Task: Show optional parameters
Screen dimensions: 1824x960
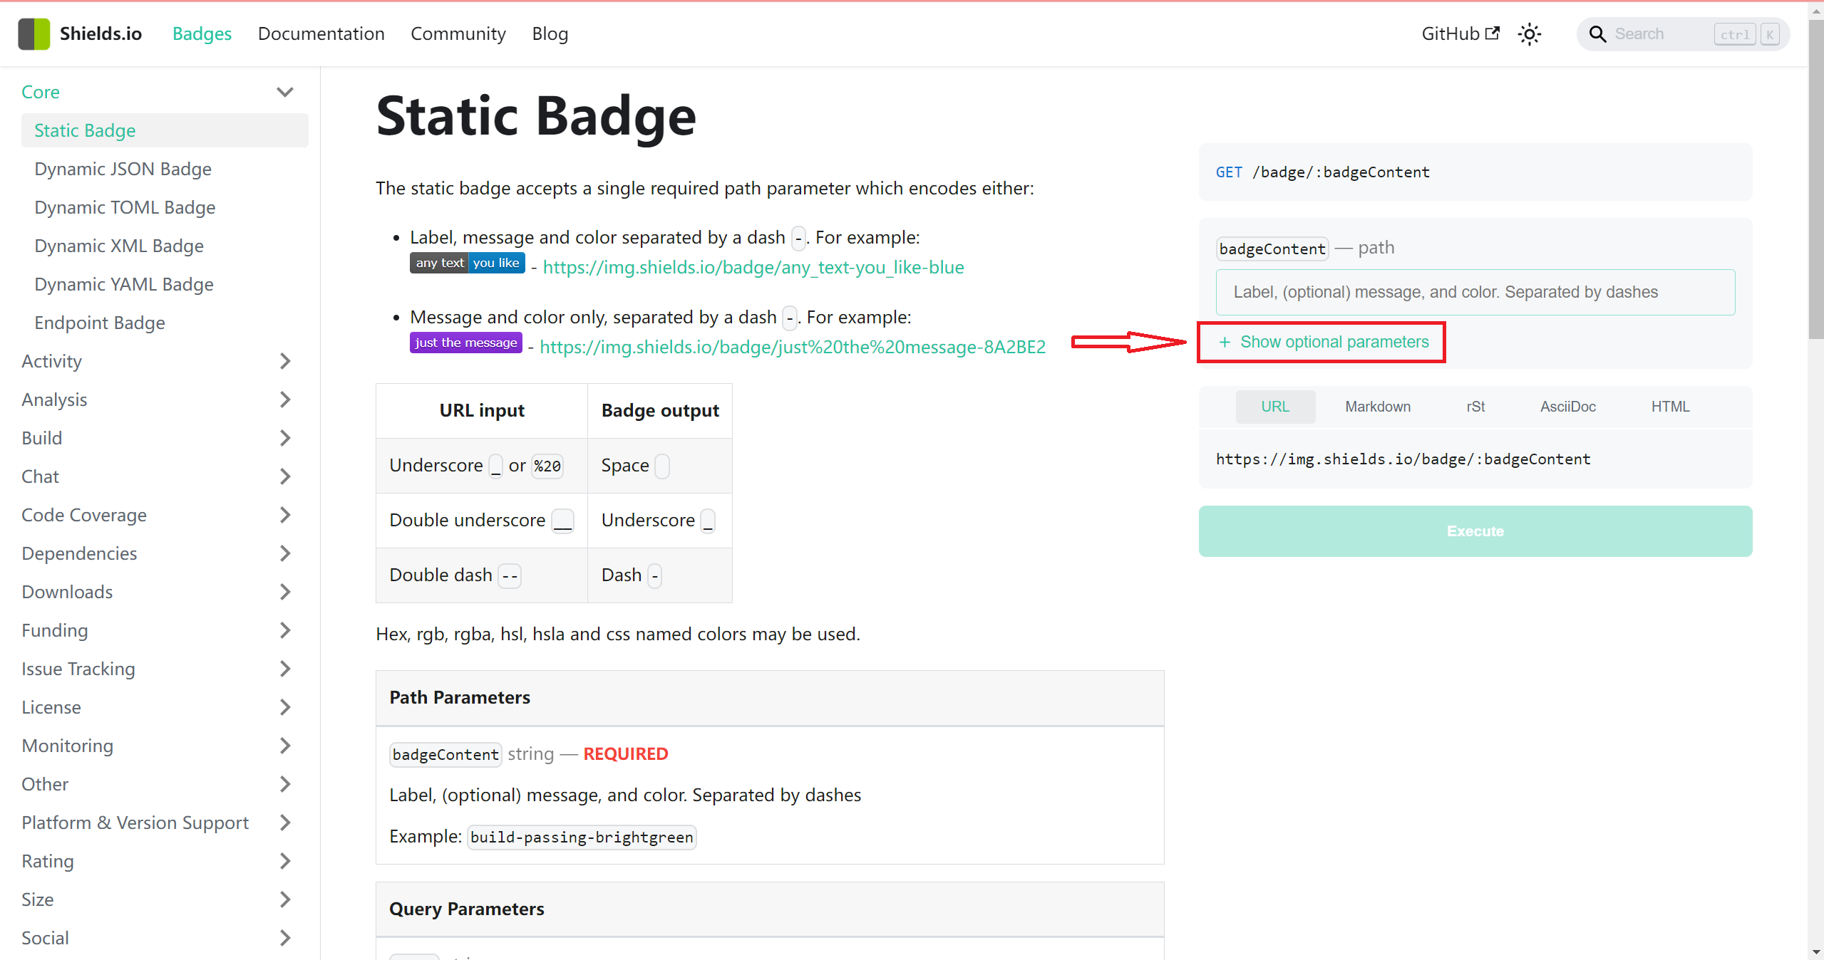Action: [1323, 342]
